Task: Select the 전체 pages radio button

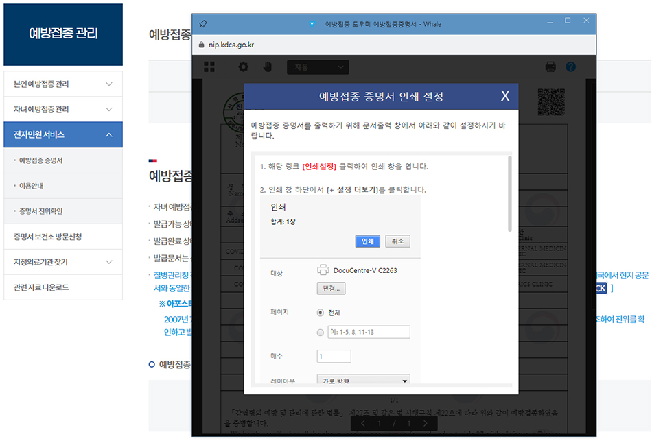Action: click(321, 313)
